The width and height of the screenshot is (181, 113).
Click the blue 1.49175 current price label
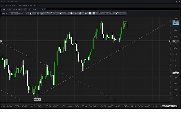(176, 23)
